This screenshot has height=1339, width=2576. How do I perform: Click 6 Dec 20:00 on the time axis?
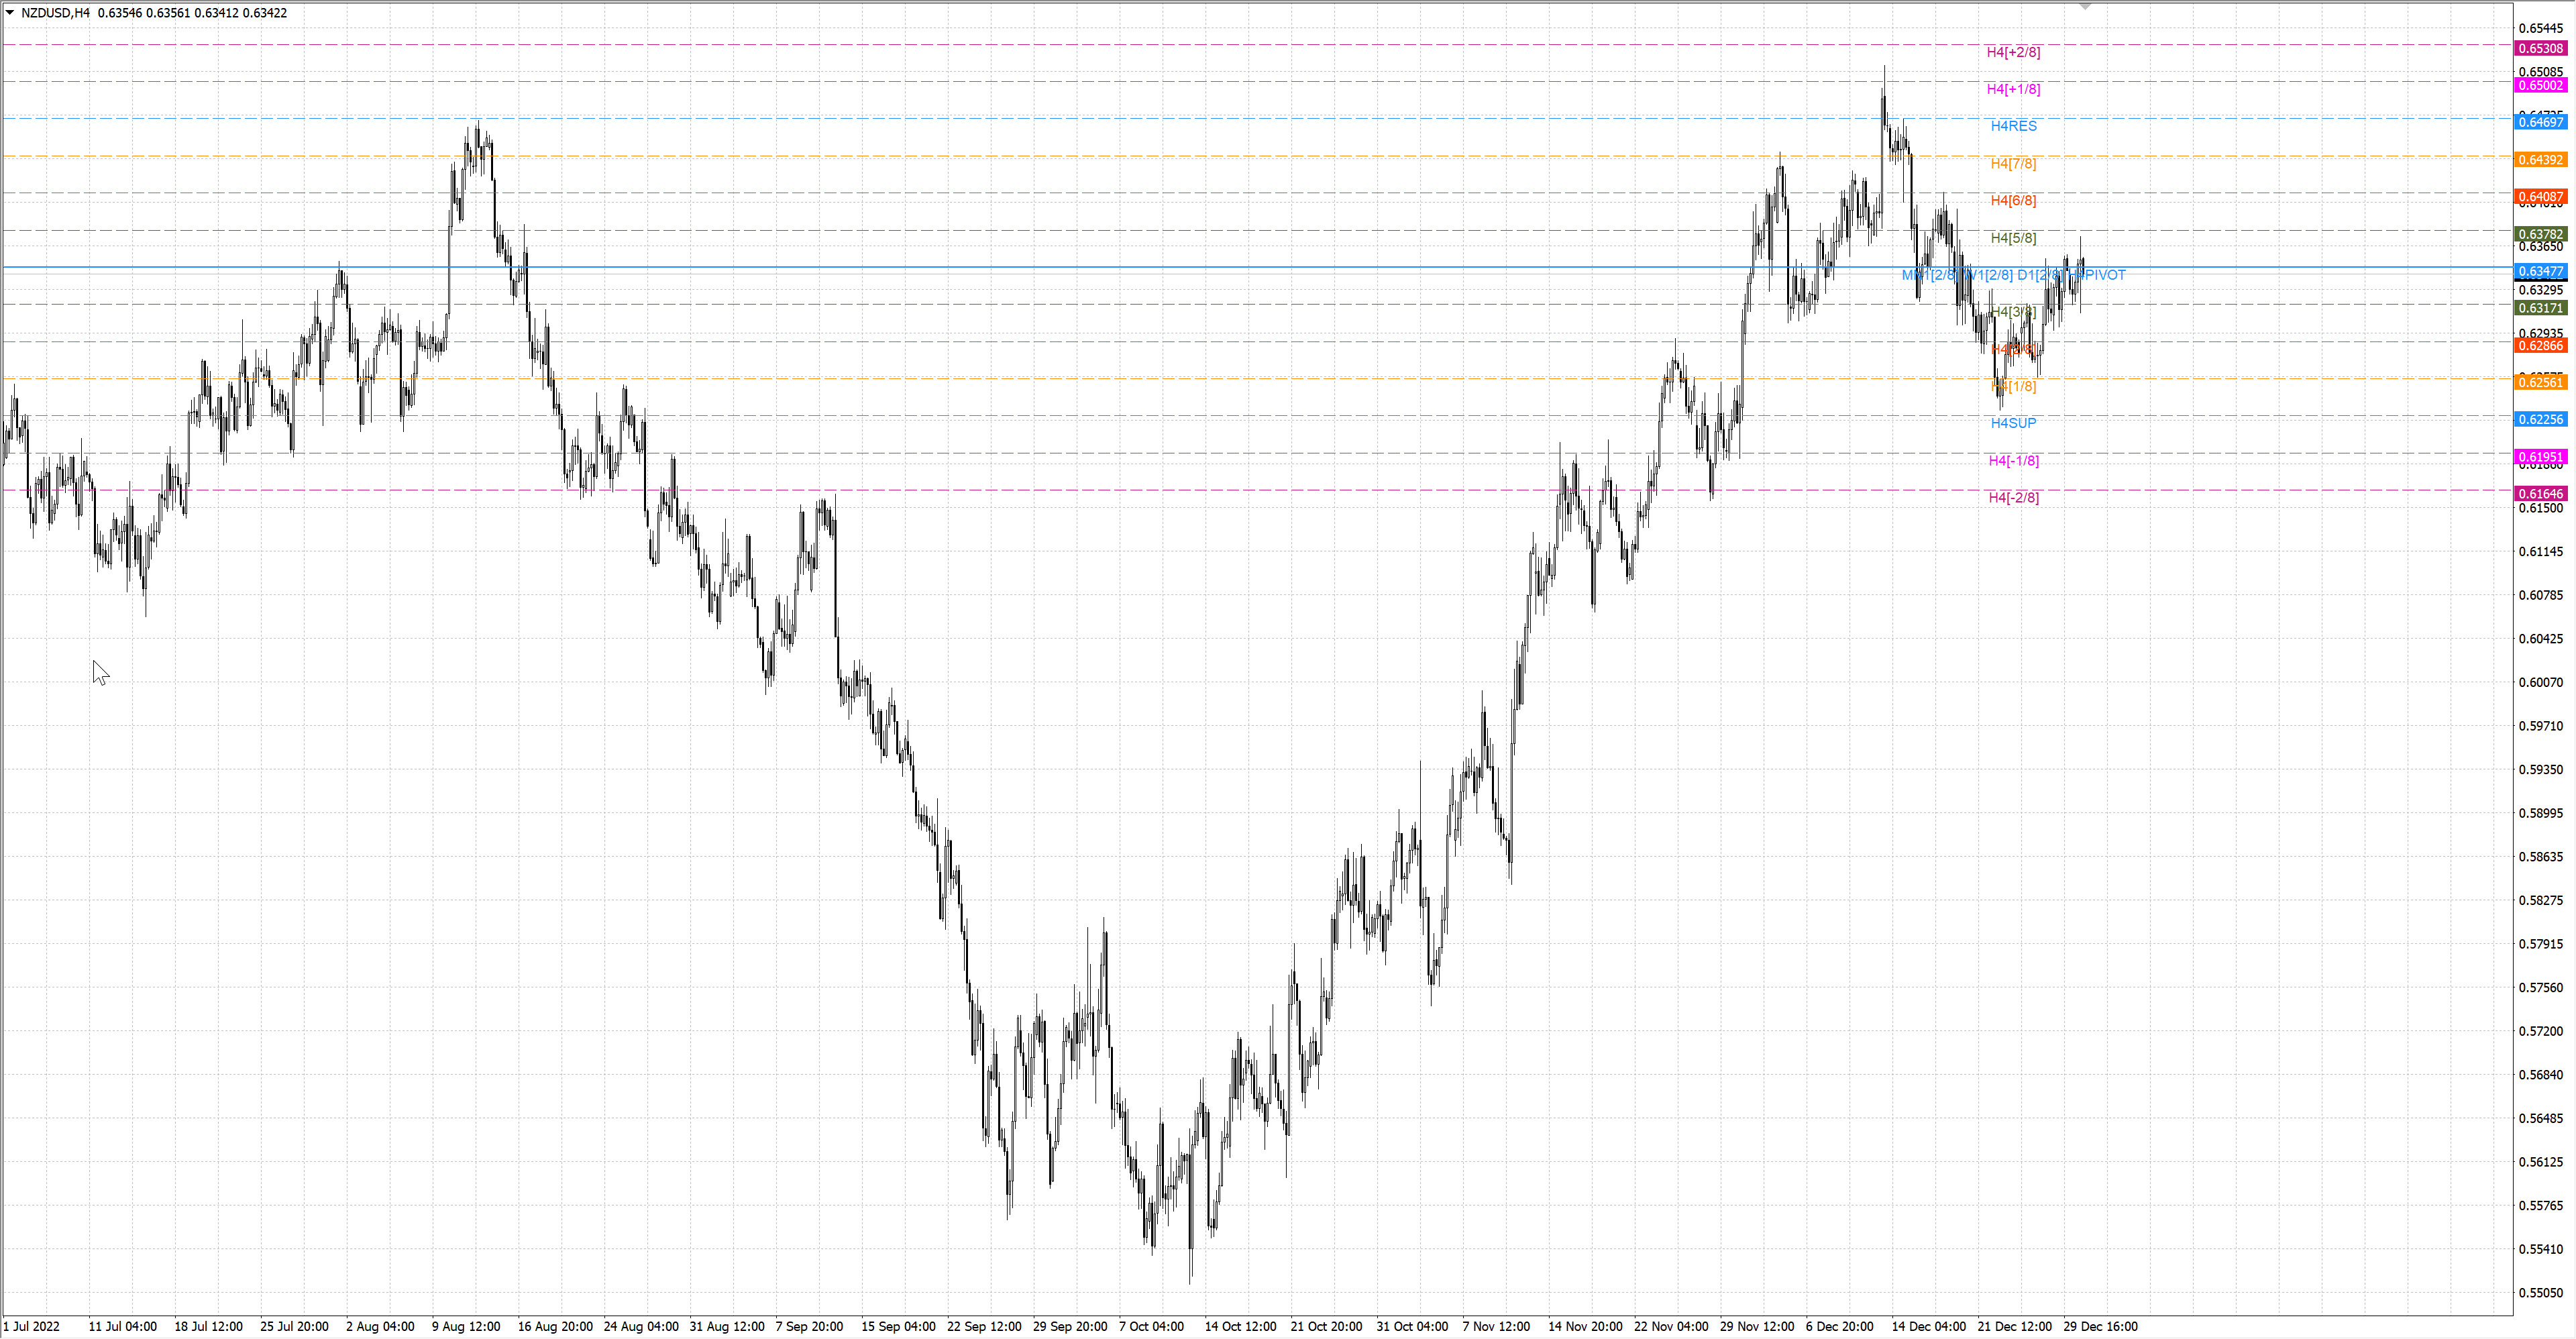[1839, 1326]
